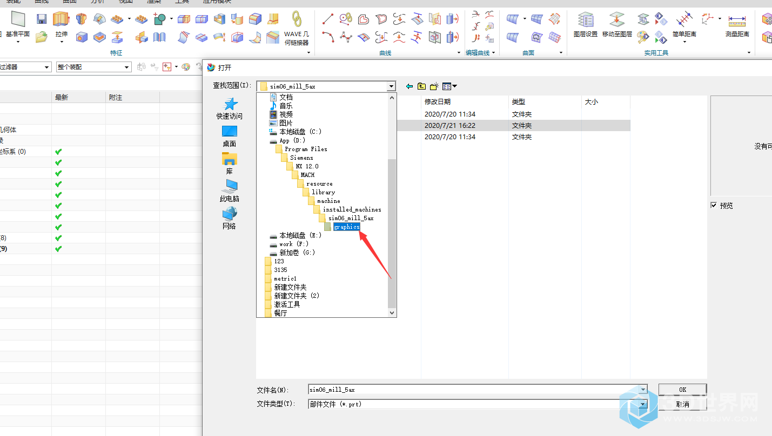772x436 pixels.
Task: Toggle the 预览 preview checkbox
Action: 714,206
